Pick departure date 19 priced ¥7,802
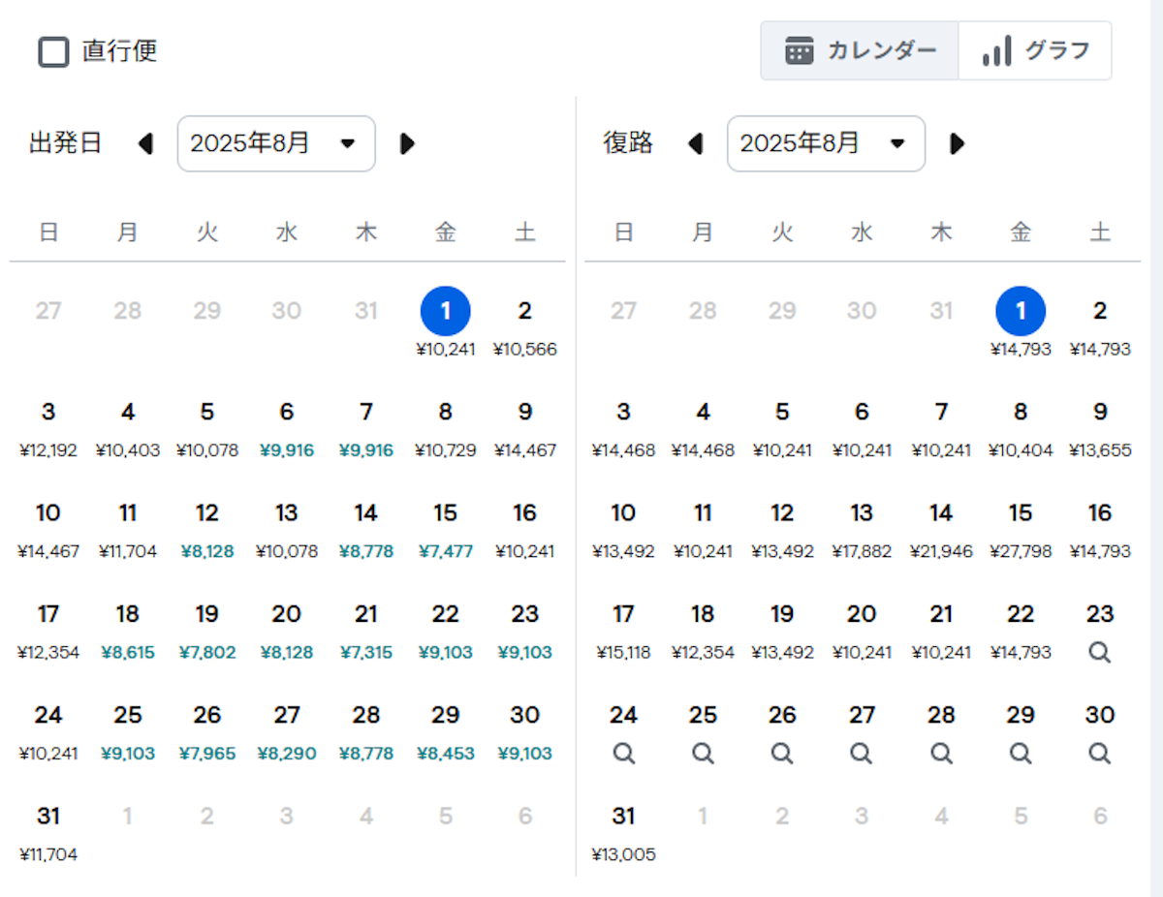Image resolution: width=1163 pixels, height=897 pixels. tap(206, 631)
